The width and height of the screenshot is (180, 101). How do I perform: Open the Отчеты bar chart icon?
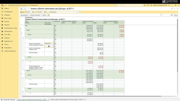(2, 44)
